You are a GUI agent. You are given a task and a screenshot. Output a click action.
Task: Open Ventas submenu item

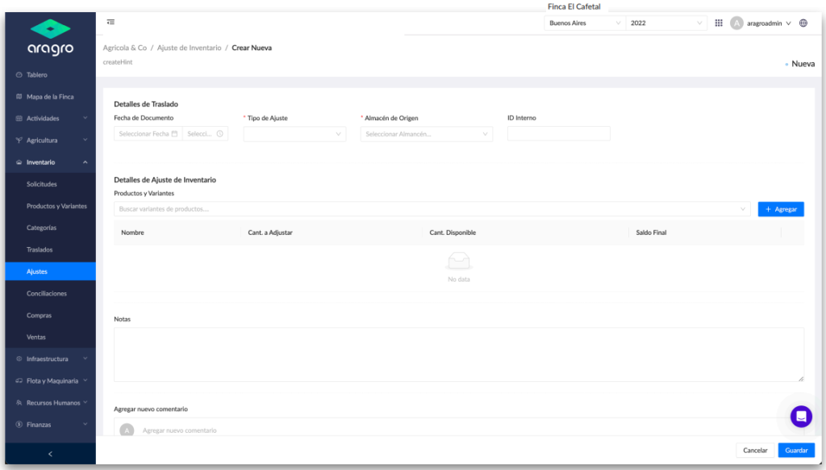[51, 337]
